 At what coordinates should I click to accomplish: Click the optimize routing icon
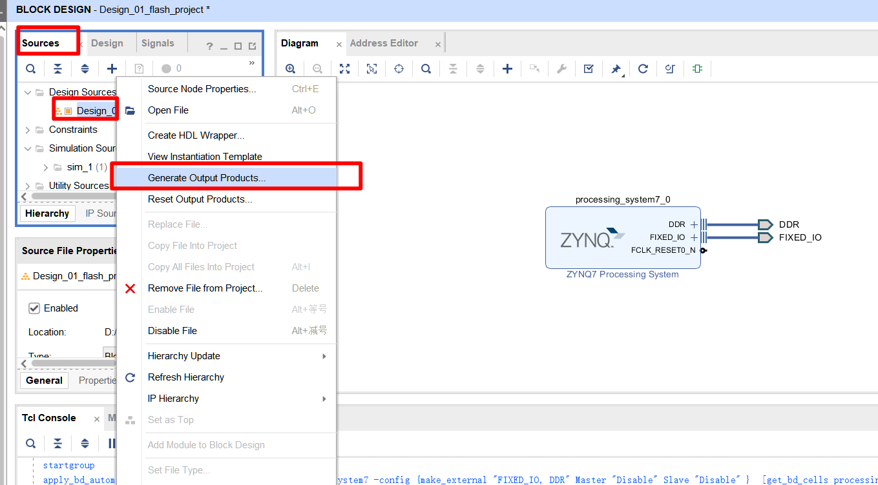click(x=670, y=68)
